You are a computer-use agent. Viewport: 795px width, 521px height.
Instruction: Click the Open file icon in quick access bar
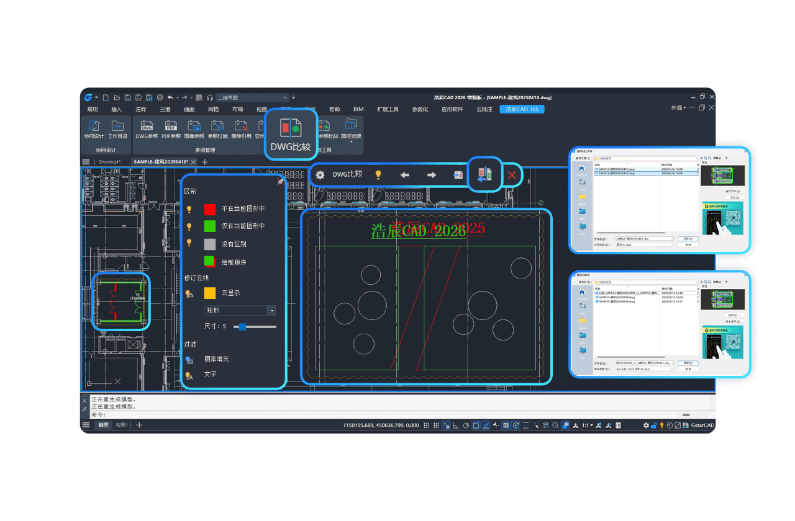[117, 97]
